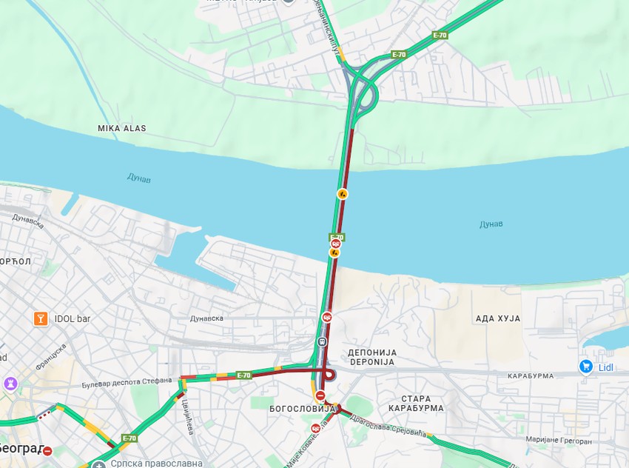Click the E-70 badge on Булевар деспота Стефана
Image resolution: width=629 pixels, height=468 pixels.
coord(243,375)
